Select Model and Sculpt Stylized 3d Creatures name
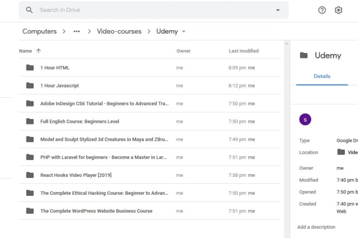Image resolution: width=358 pixels, height=238 pixels. click(x=104, y=139)
